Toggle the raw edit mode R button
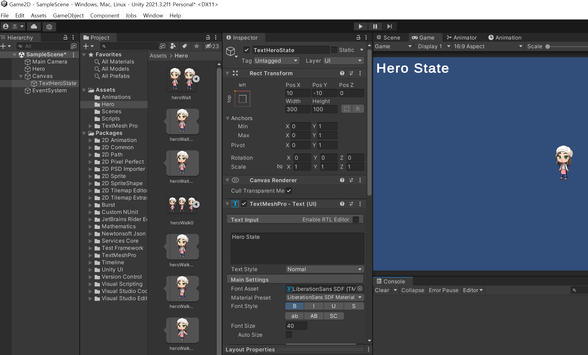Image resolution: width=588 pixels, height=355 pixels. click(x=358, y=109)
